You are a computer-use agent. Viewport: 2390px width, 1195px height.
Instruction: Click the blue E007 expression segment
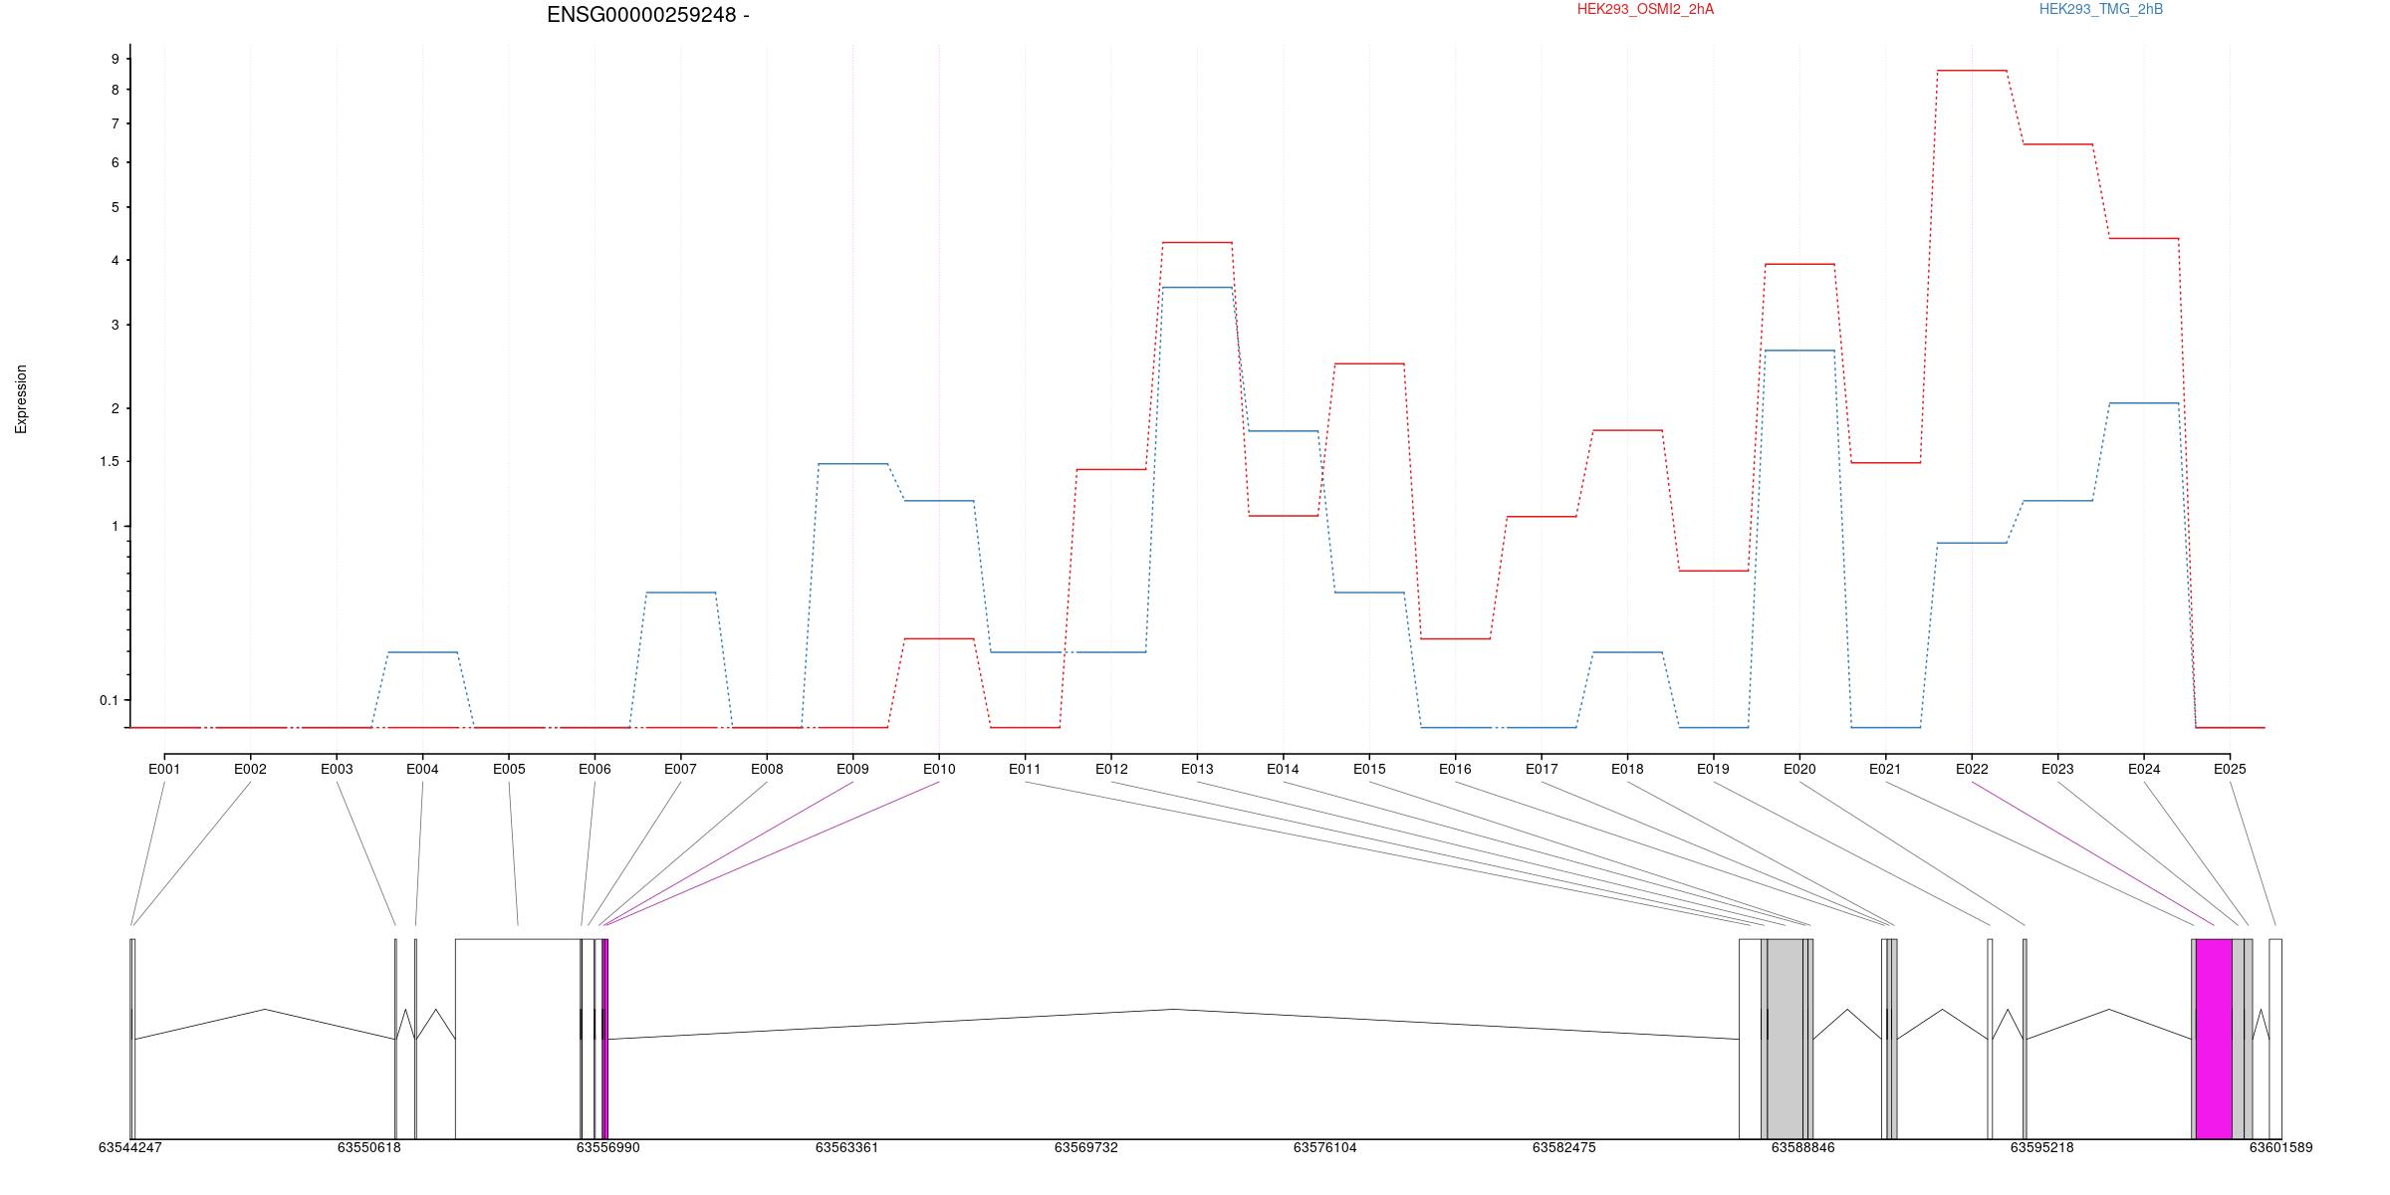coord(681,593)
